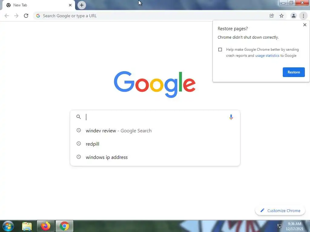Select the windev review suggestion
Viewport: 310px width, 232px height.
click(x=155, y=130)
